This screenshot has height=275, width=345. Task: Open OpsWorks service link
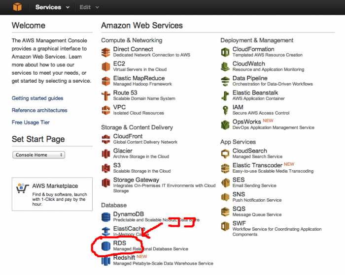[246, 122]
